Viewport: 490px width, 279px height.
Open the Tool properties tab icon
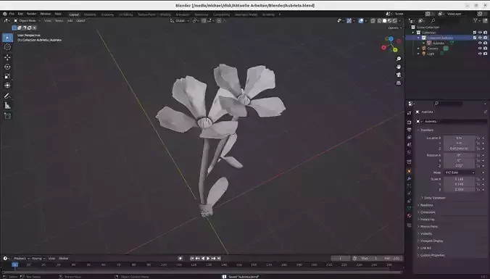click(410, 113)
